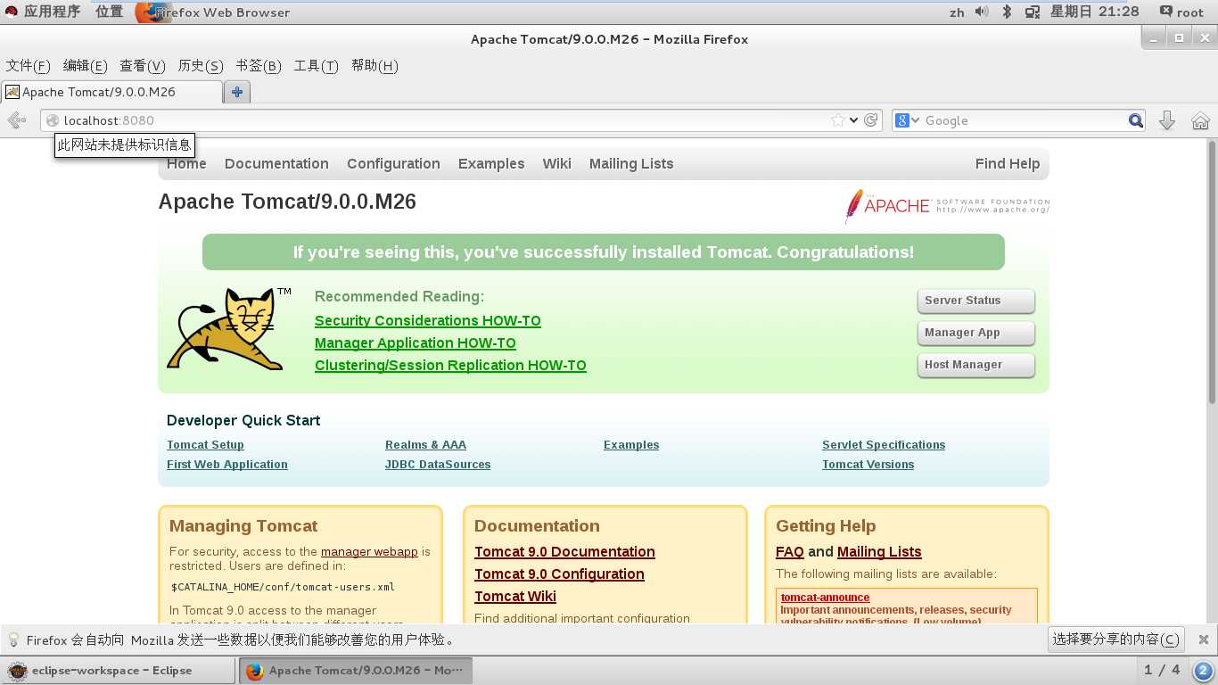This screenshot has width=1218, height=685.
Task: Click the 选择要分享的内容(C) button
Action: [1115, 639]
